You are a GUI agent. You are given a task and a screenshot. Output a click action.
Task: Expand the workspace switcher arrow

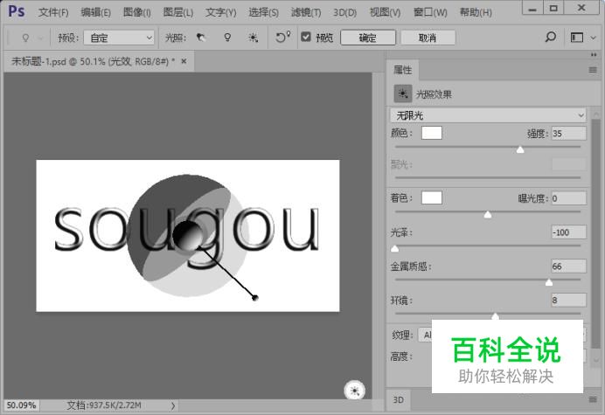pos(593,38)
